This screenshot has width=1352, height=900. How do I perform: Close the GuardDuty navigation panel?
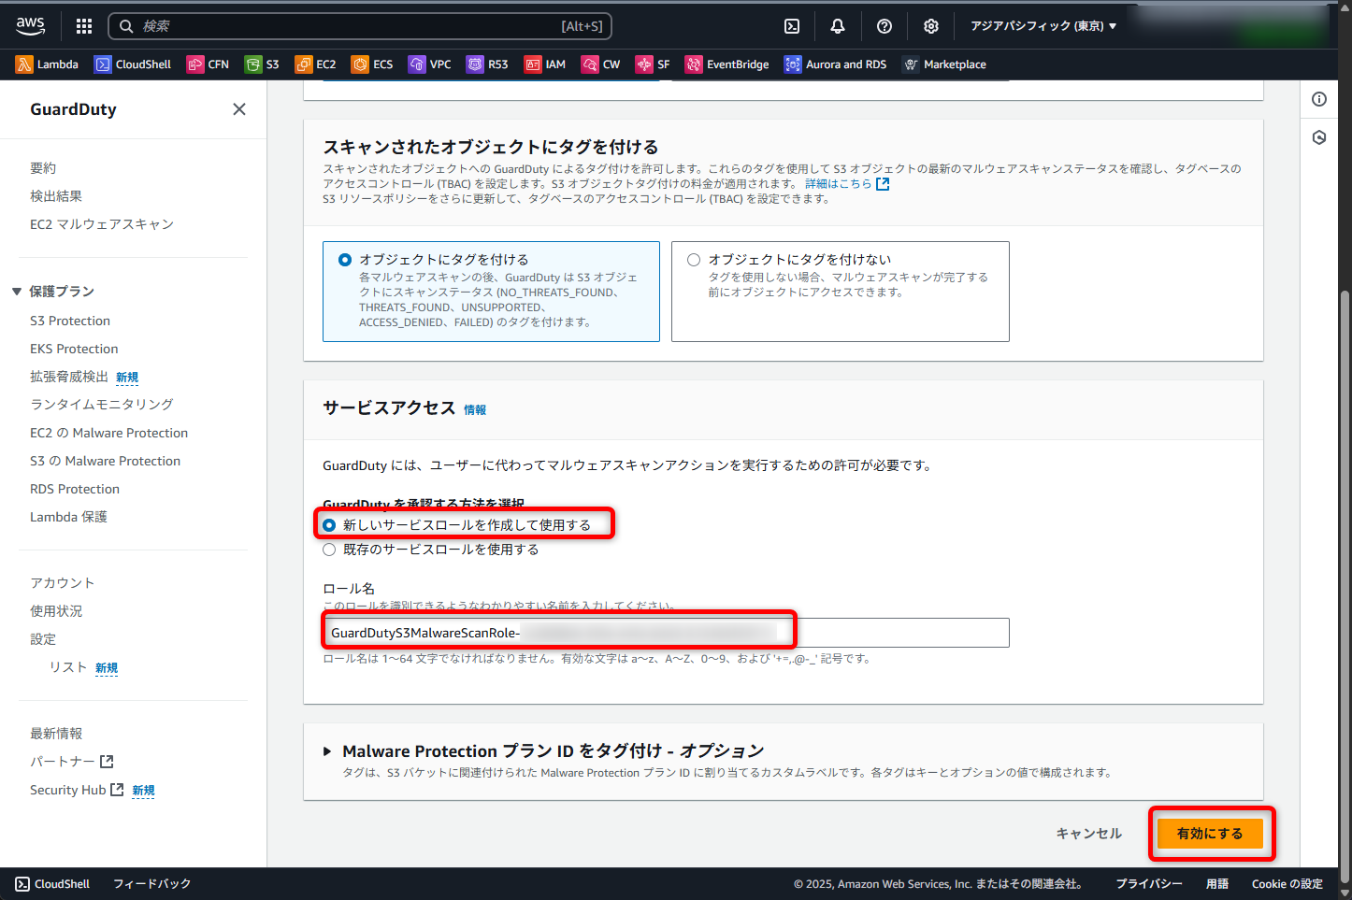click(x=239, y=109)
